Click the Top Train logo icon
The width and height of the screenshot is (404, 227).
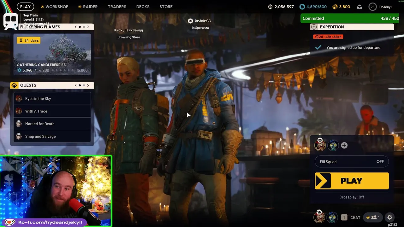[11, 21]
